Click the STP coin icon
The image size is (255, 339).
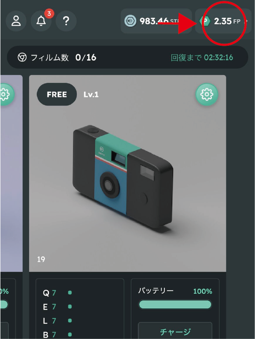click(x=130, y=21)
